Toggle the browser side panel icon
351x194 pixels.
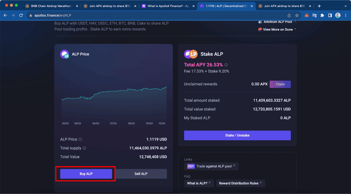point(330,15)
